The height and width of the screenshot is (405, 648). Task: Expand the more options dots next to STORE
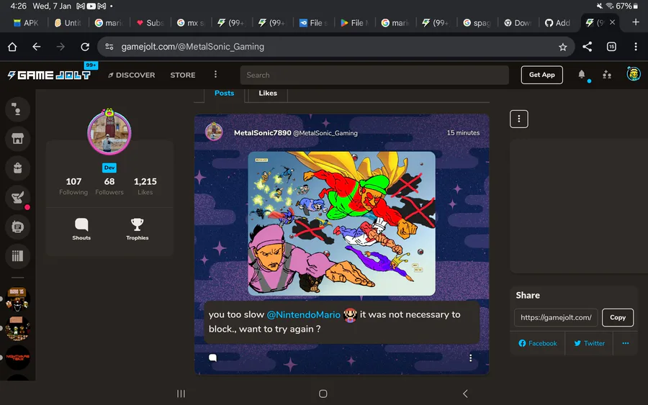215,74
